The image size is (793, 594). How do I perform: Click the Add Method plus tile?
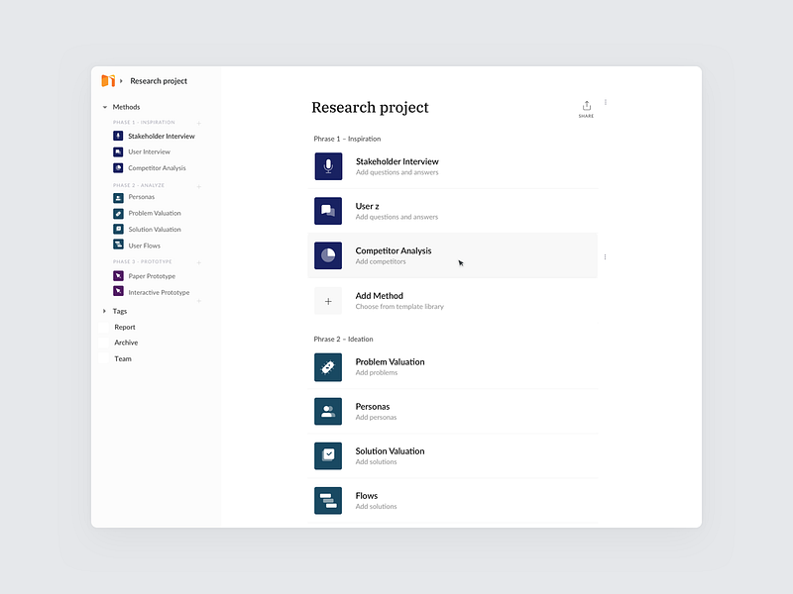328,301
